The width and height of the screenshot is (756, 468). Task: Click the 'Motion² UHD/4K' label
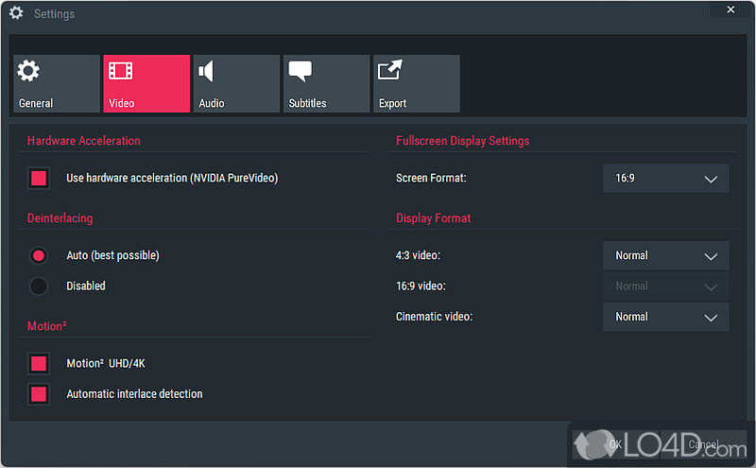(x=106, y=363)
